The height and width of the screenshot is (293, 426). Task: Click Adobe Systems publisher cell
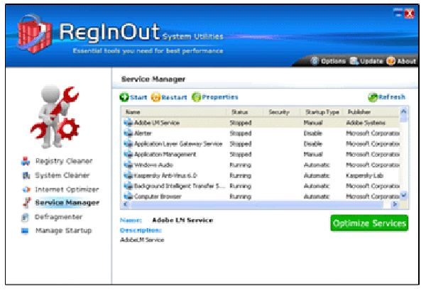pyautogui.click(x=366, y=123)
